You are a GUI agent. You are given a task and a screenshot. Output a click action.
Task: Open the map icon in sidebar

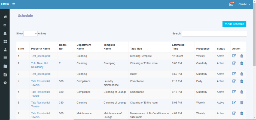(x=5, y=66)
